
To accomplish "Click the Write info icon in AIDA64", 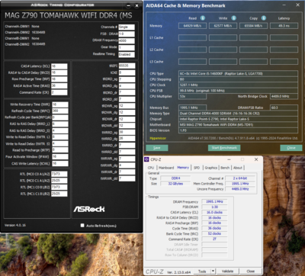I will 233,18.
